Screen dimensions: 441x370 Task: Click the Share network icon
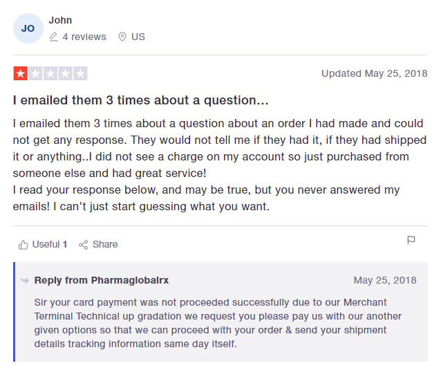coord(84,244)
